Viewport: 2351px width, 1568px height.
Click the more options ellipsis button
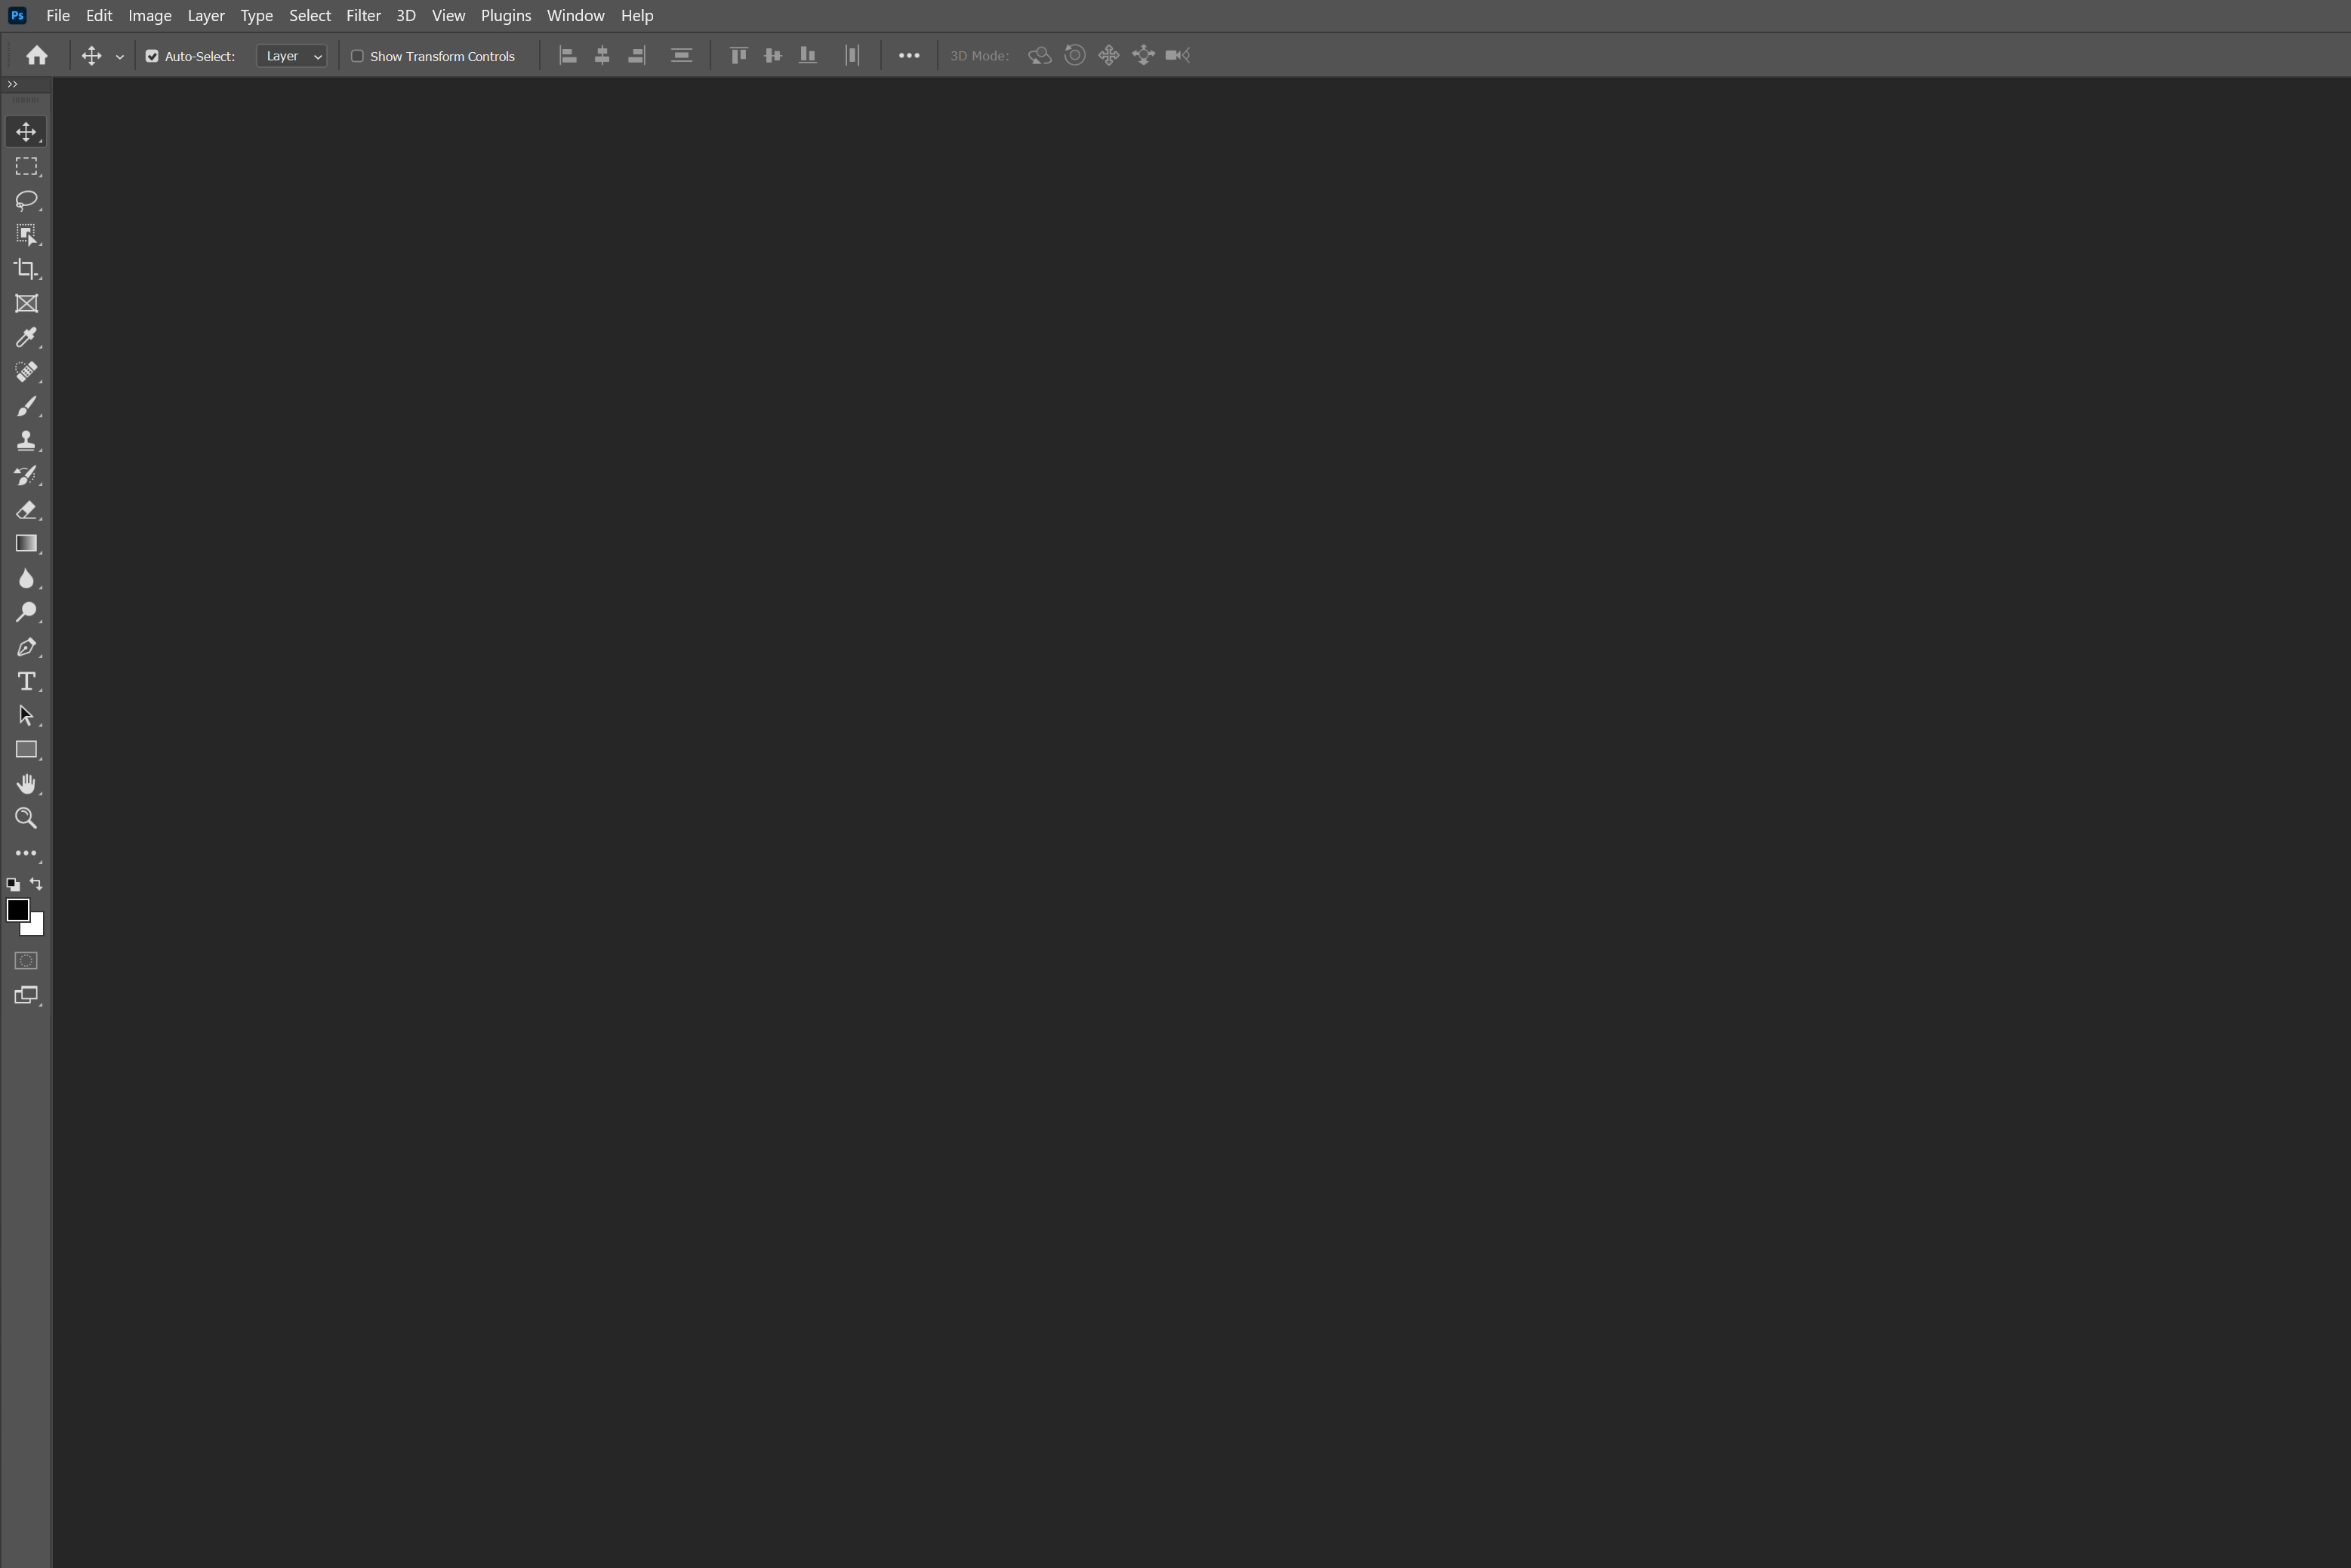click(x=907, y=54)
